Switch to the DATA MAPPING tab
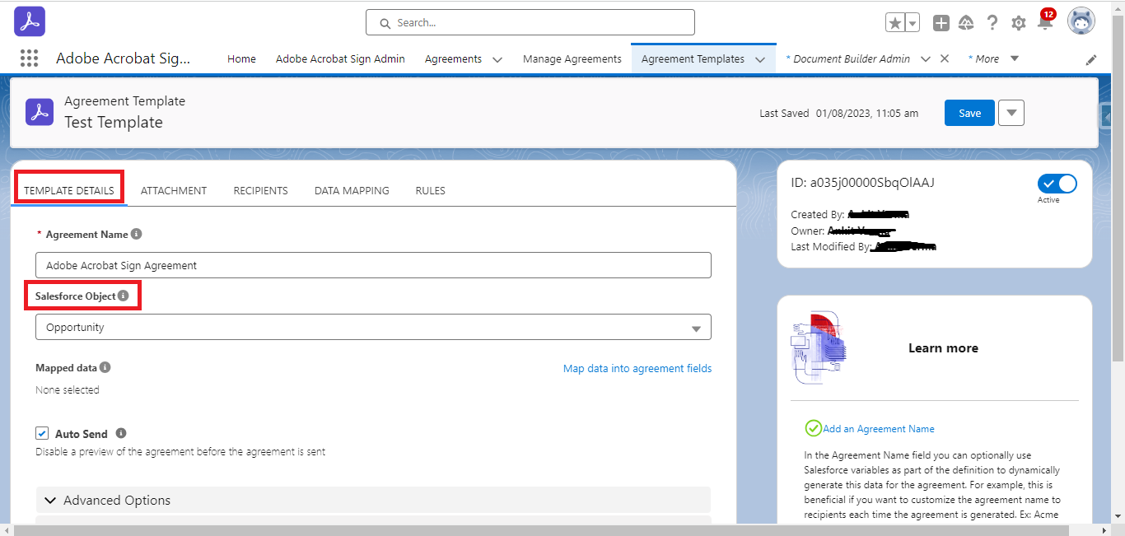 [x=352, y=190]
